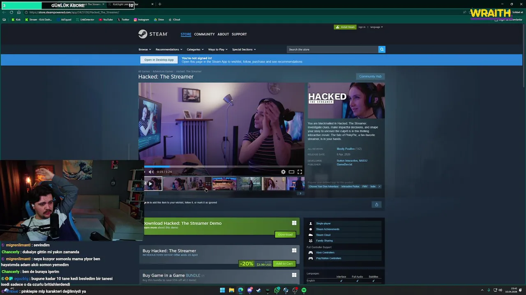This screenshot has width=526, height=295.
Task: Open the YouTube bookmark
Action: point(106,20)
